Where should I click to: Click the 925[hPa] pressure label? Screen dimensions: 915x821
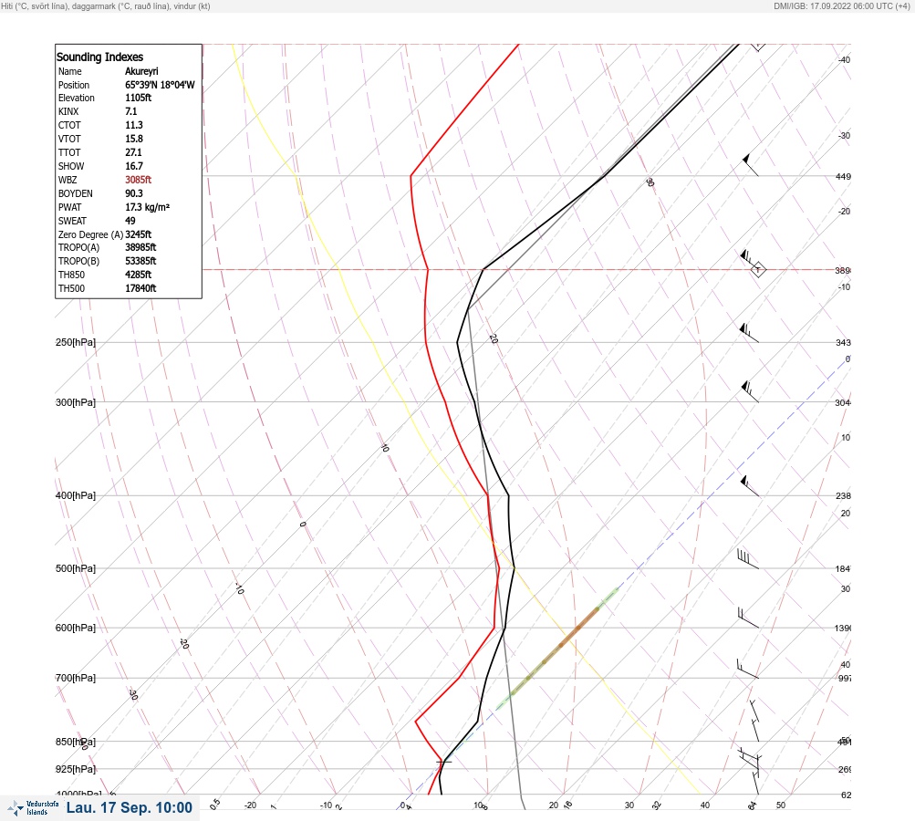point(76,769)
